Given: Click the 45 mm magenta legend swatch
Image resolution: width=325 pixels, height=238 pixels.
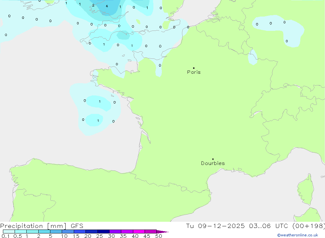Looking at the screenshot, I should [x=150, y=232].
